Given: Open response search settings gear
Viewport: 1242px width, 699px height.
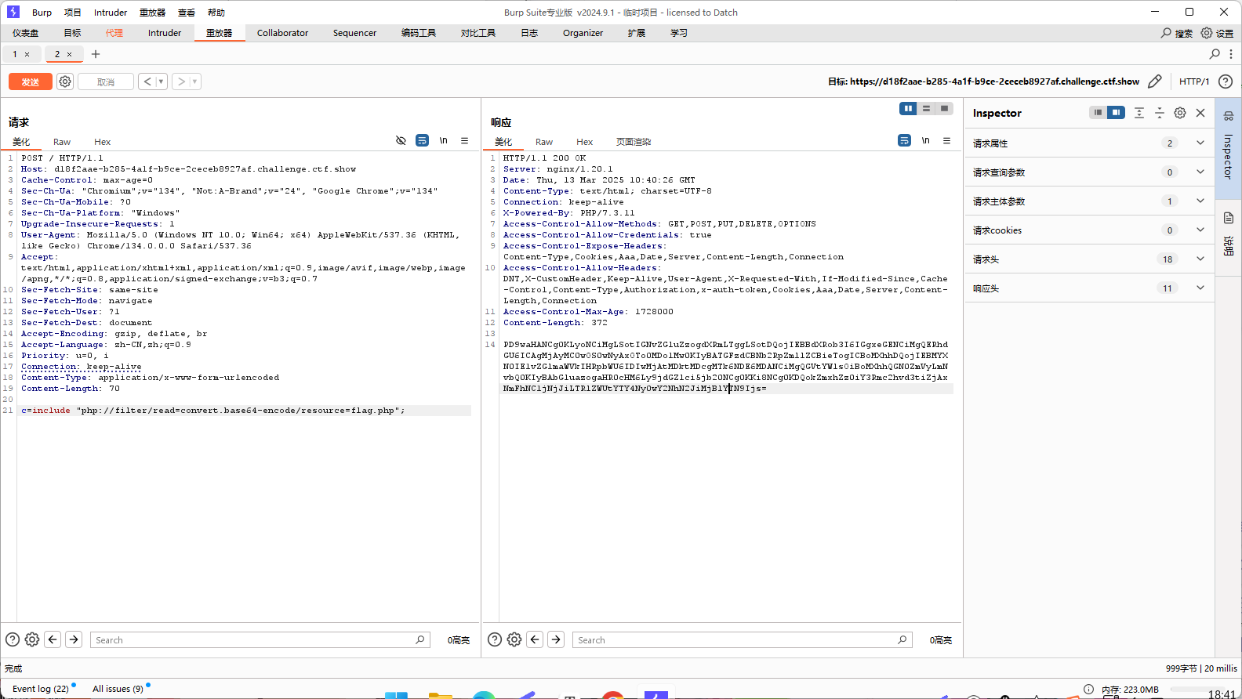Looking at the screenshot, I should click(514, 639).
